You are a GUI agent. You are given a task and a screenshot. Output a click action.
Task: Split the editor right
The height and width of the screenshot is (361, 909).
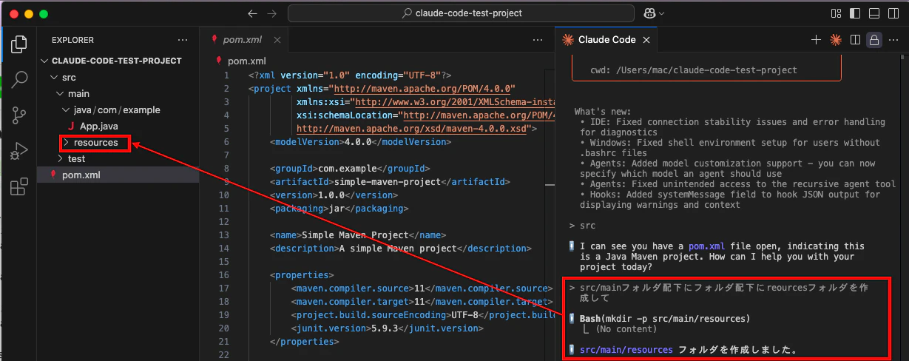(855, 40)
